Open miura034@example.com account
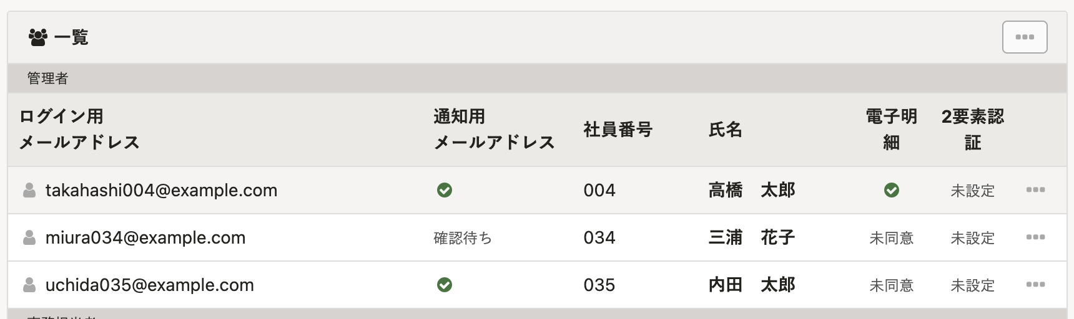Image resolution: width=1074 pixels, height=319 pixels. [145, 238]
